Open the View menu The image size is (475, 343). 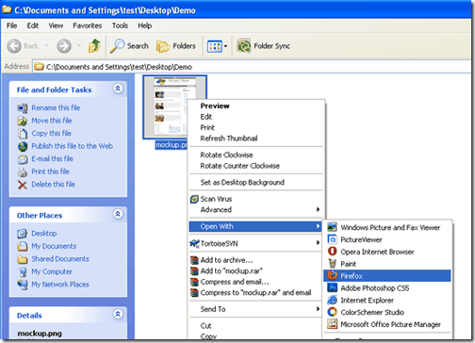tap(56, 25)
